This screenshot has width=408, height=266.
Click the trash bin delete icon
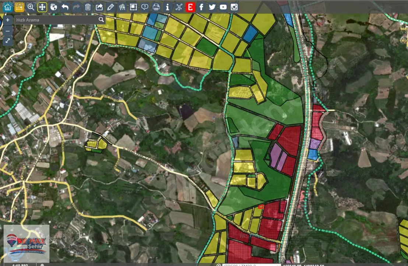[x=88, y=7]
